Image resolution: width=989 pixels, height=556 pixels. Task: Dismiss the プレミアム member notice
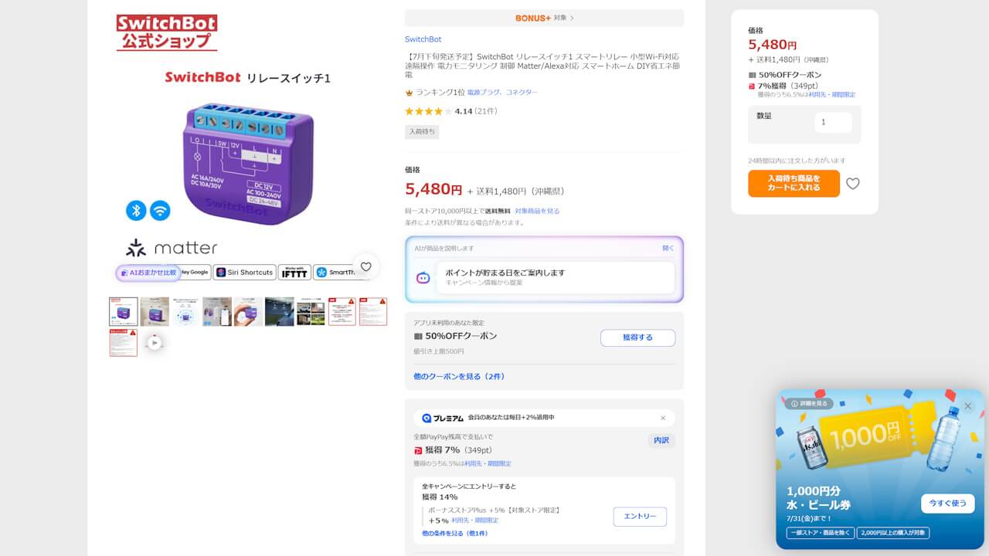[x=663, y=418]
